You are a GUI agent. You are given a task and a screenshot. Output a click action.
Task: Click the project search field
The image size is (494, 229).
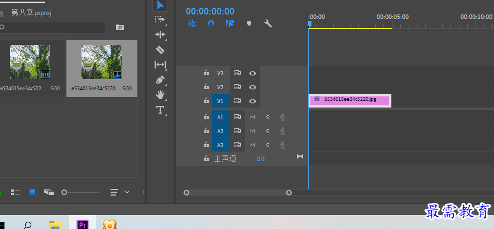(52, 27)
